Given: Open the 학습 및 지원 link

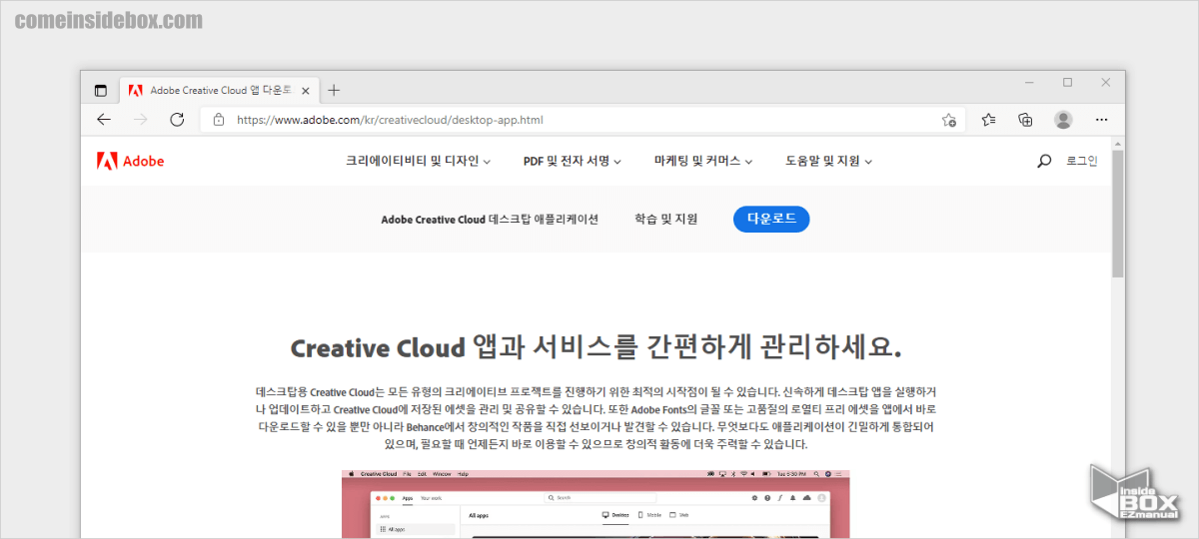Looking at the screenshot, I should click(666, 220).
